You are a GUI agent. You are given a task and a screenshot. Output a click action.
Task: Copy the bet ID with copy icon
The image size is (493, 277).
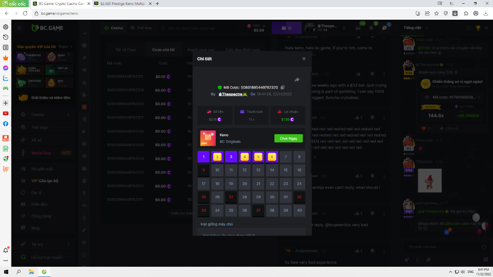click(283, 87)
